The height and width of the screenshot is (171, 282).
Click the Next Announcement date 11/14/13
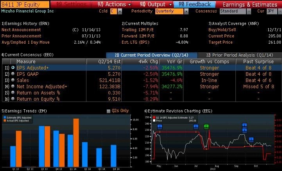(91, 30)
